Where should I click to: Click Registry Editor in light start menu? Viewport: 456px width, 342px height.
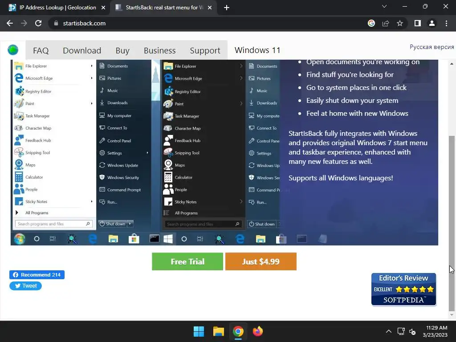[x=38, y=91]
